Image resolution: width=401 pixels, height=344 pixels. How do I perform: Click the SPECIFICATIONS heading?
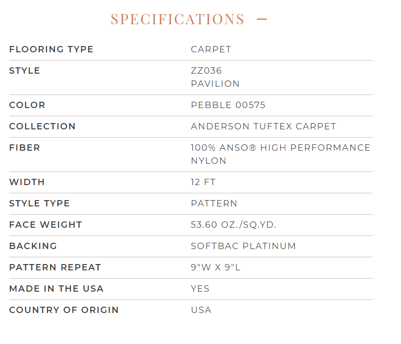[177, 19]
